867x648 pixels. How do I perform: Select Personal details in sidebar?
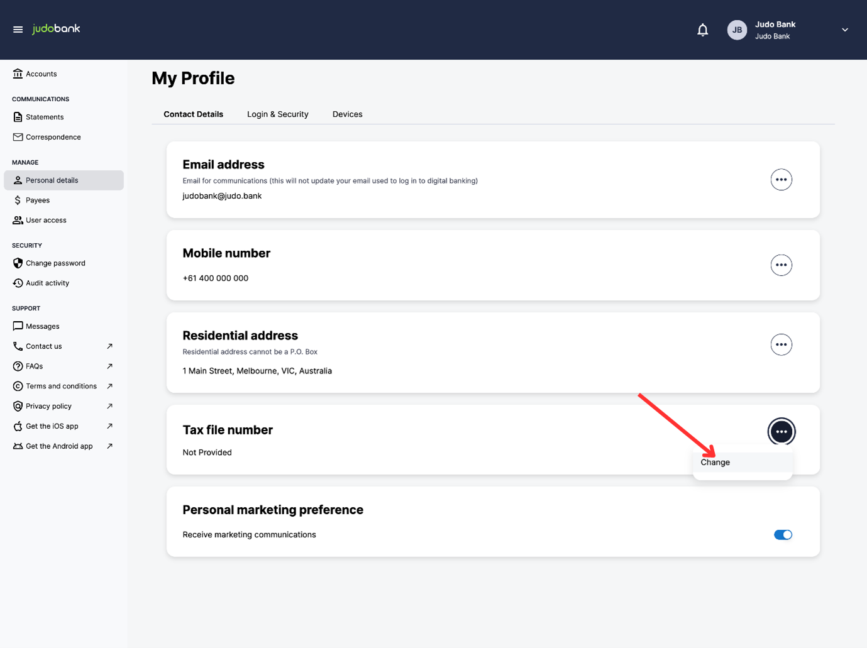coord(64,180)
